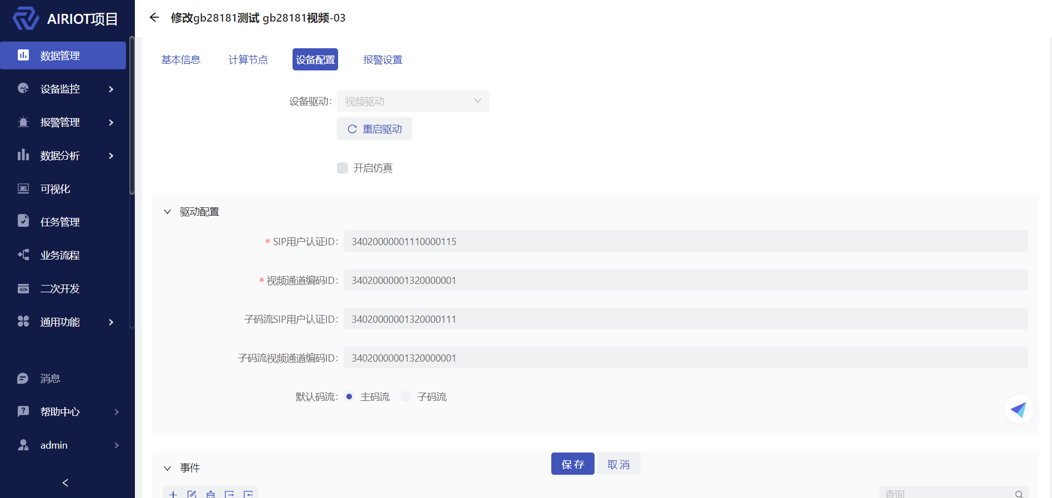This screenshot has width=1052, height=498.
Task: Click the 重启驱动 button
Action: point(374,129)
